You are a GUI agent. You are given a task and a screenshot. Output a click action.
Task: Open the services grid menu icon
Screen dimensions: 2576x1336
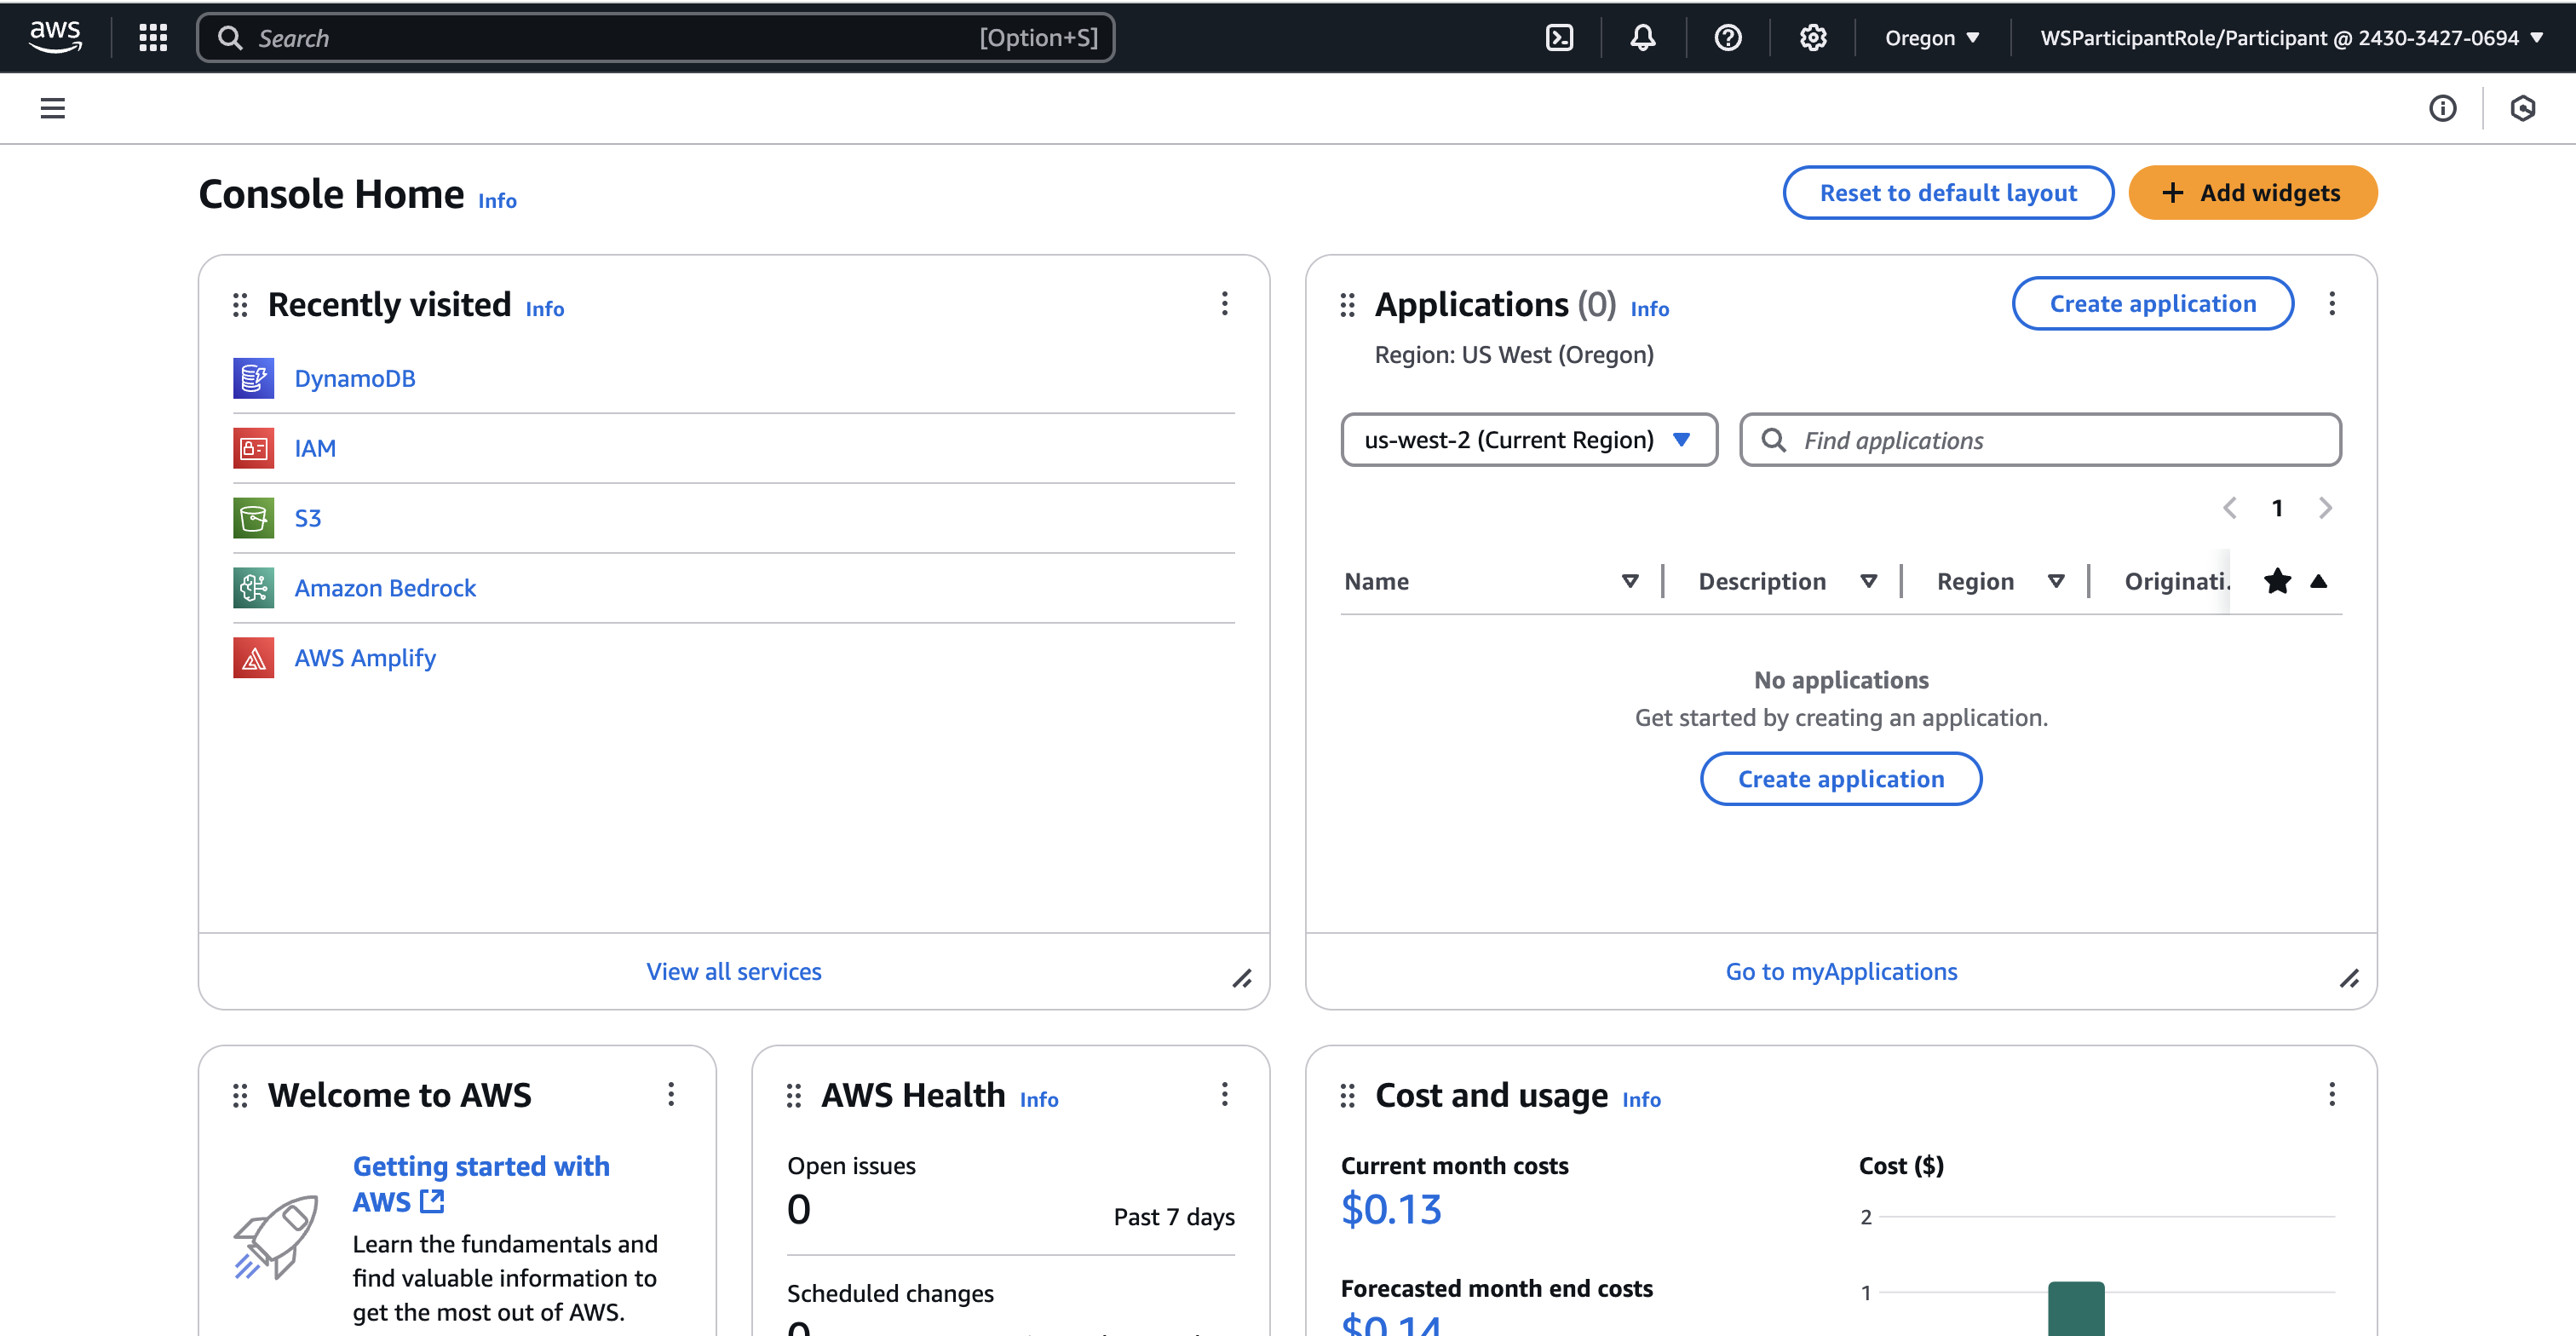point(153,38)
